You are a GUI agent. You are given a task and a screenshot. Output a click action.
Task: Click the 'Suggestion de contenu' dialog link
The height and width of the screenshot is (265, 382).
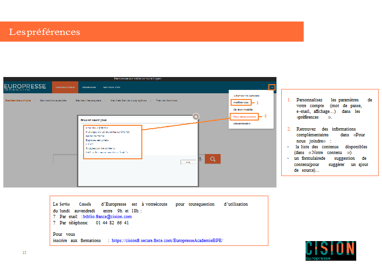(x=99, y=148)
